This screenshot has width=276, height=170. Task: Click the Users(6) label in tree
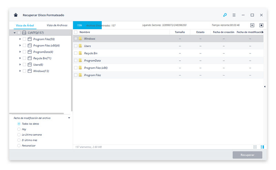pos(38,64)
